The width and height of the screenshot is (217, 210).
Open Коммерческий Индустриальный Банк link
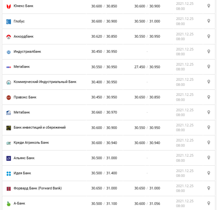coord(45,82)
